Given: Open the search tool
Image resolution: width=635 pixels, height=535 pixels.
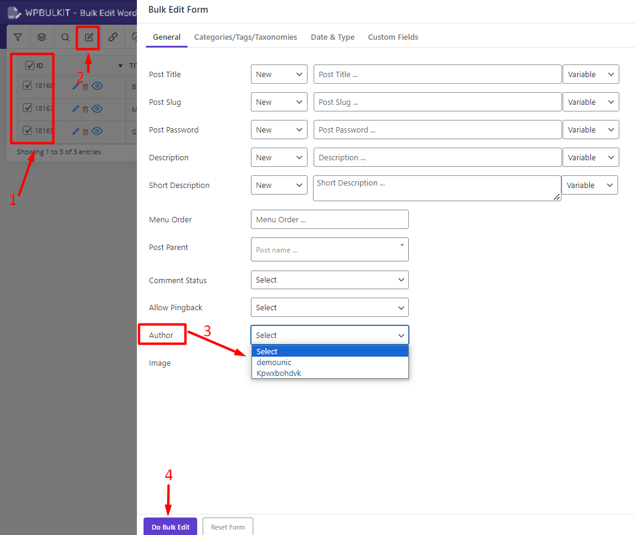Looking at the screenshot, I should [65, 37].
